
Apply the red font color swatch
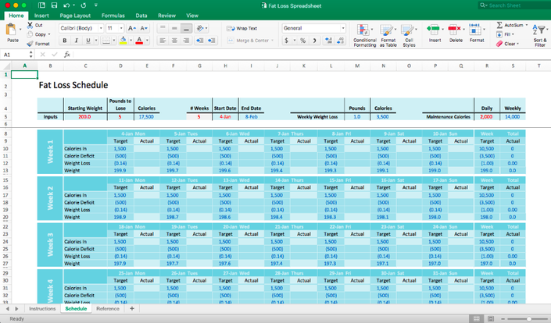[x=139, y=41]
